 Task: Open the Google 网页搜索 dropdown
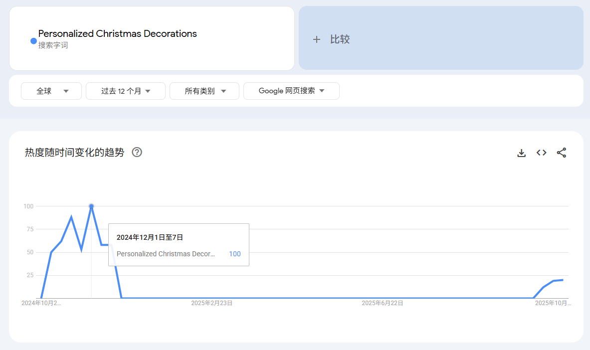coord(291,91)
